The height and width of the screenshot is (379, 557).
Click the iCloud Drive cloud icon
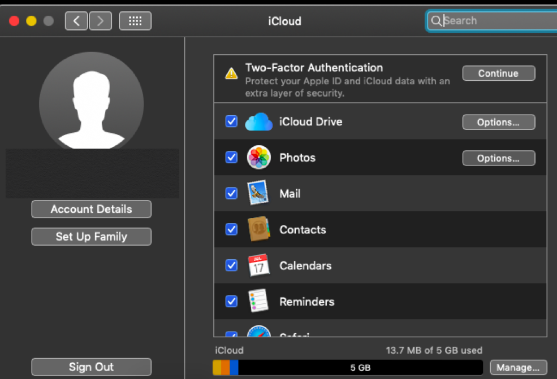point(258,121)
